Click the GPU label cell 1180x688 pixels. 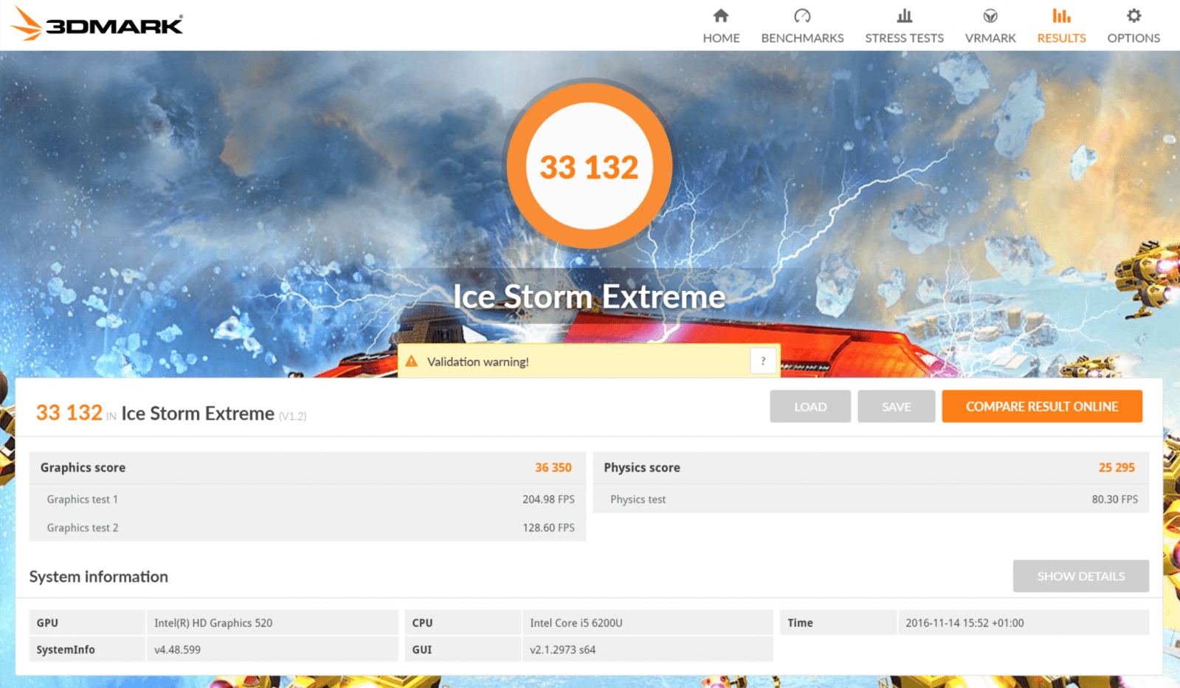tap(87, 622)
